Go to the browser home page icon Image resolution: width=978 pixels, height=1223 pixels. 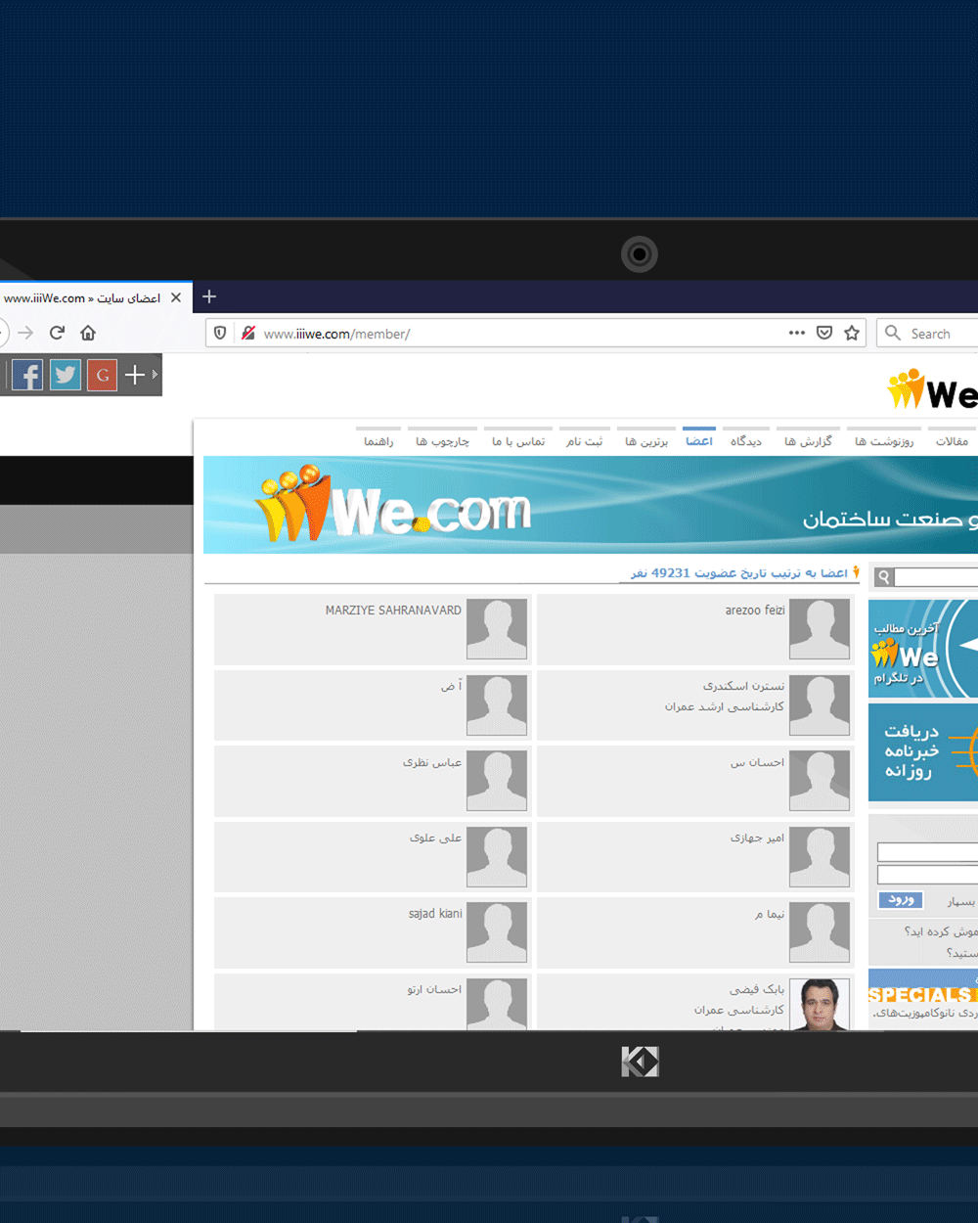coord(88,333)
